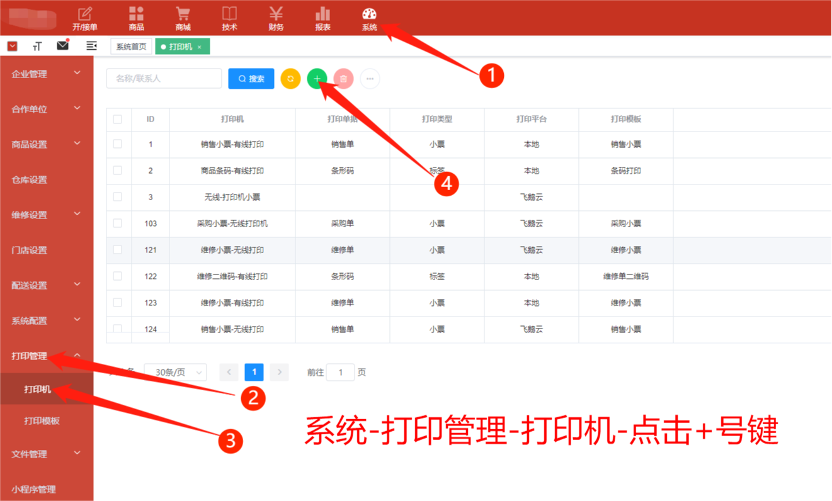Click the 前往 page number input
Viewport: 832px width, 501px height.
tap(340, 373)
